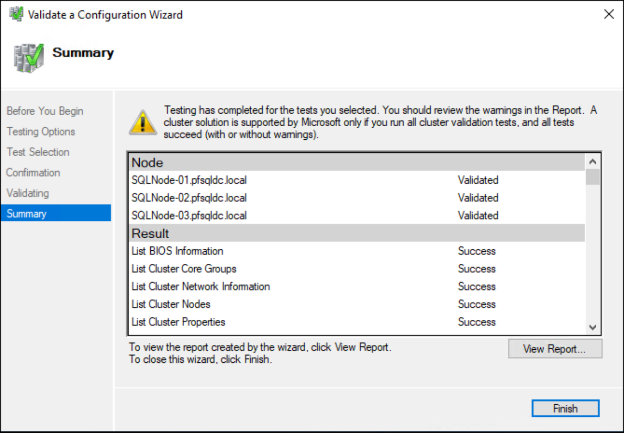This screenshot has height=433, width=624.
Task: Click the Finish button
Action: [x=565, y=408]
